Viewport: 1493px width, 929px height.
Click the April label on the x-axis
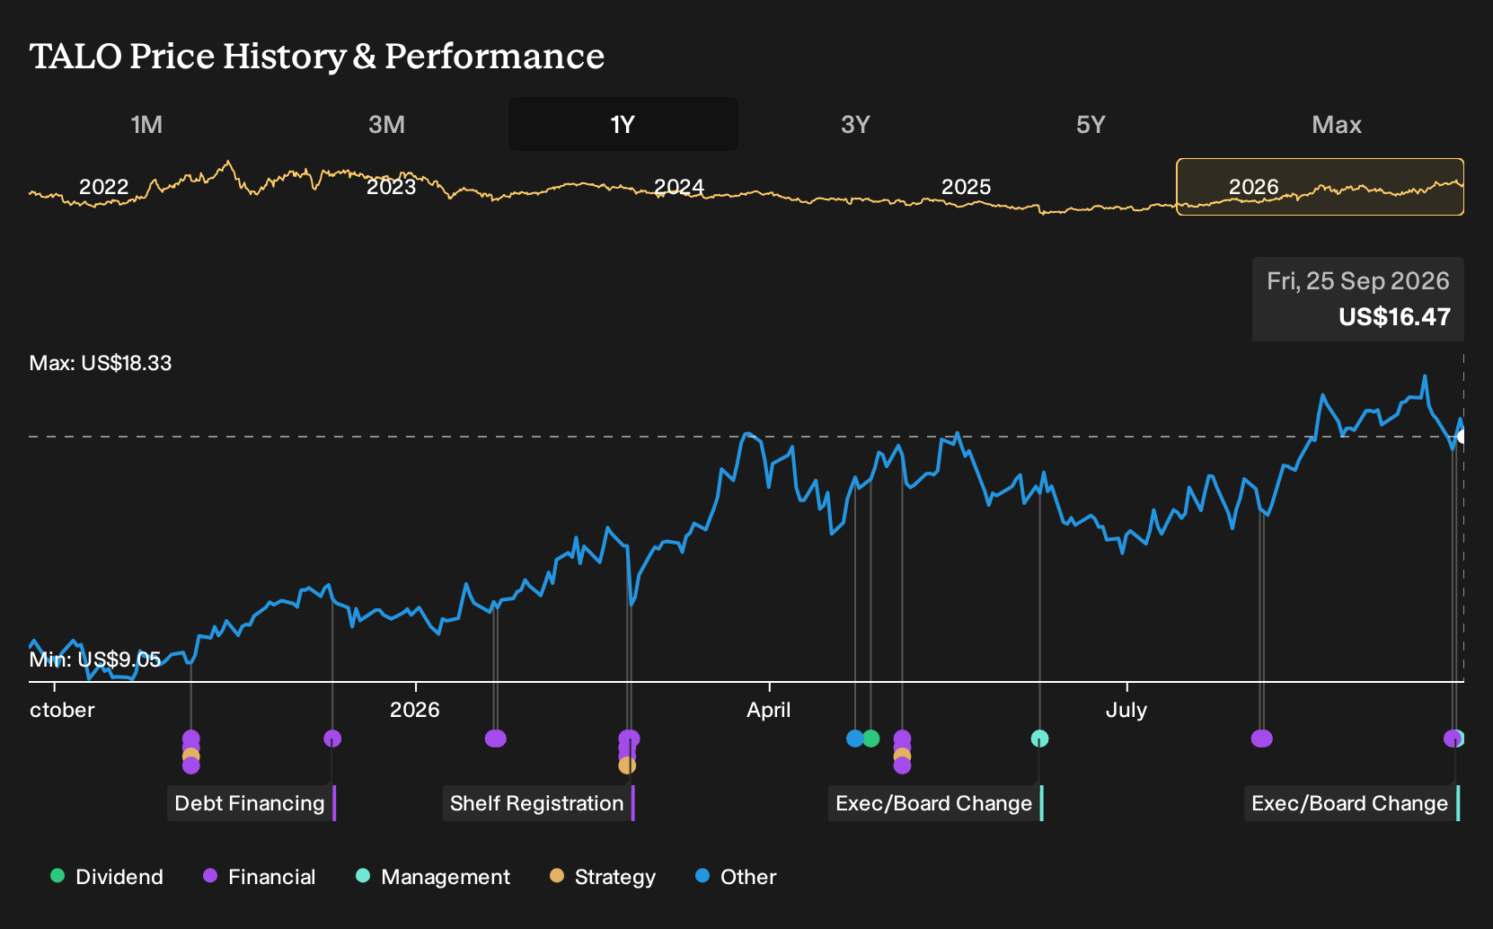[769, 710]
